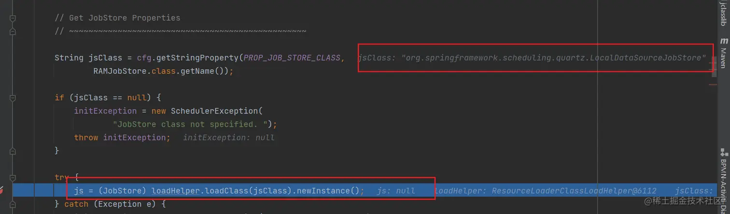This screenshot has height=214, width=730.
Task: Click fold marker beside the tilde comment line
Action: (13, 31)
